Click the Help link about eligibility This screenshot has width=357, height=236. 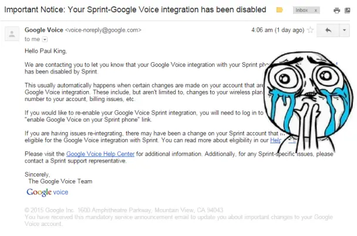[x=275, y=140]
